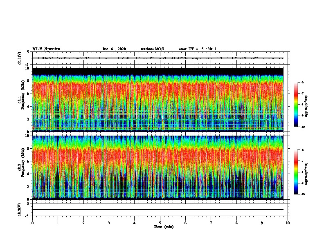The image size is (324, 250).
Task: Click the ch.1 voltage waveform trace
Action: coord(158,58)
